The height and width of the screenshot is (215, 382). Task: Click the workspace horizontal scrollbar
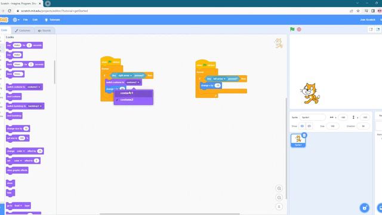coord(170,214)
